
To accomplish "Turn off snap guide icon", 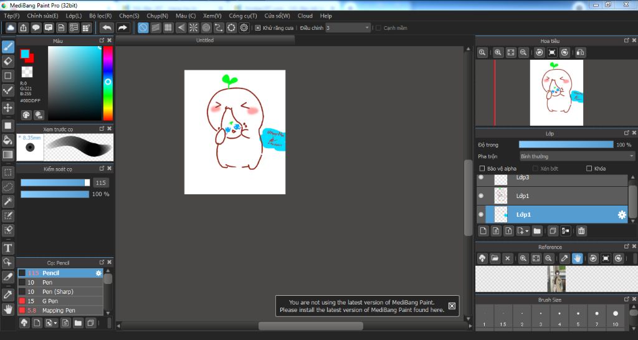I will tap(143, 27).
